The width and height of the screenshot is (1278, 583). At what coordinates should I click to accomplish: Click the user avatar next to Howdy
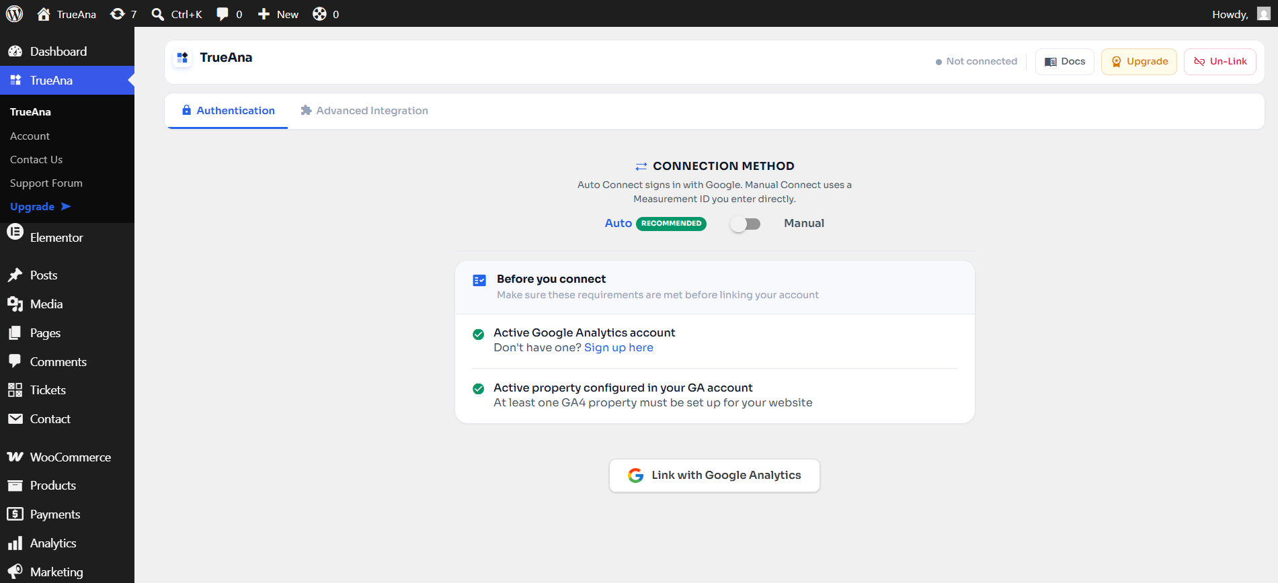tap(1264, 13)
